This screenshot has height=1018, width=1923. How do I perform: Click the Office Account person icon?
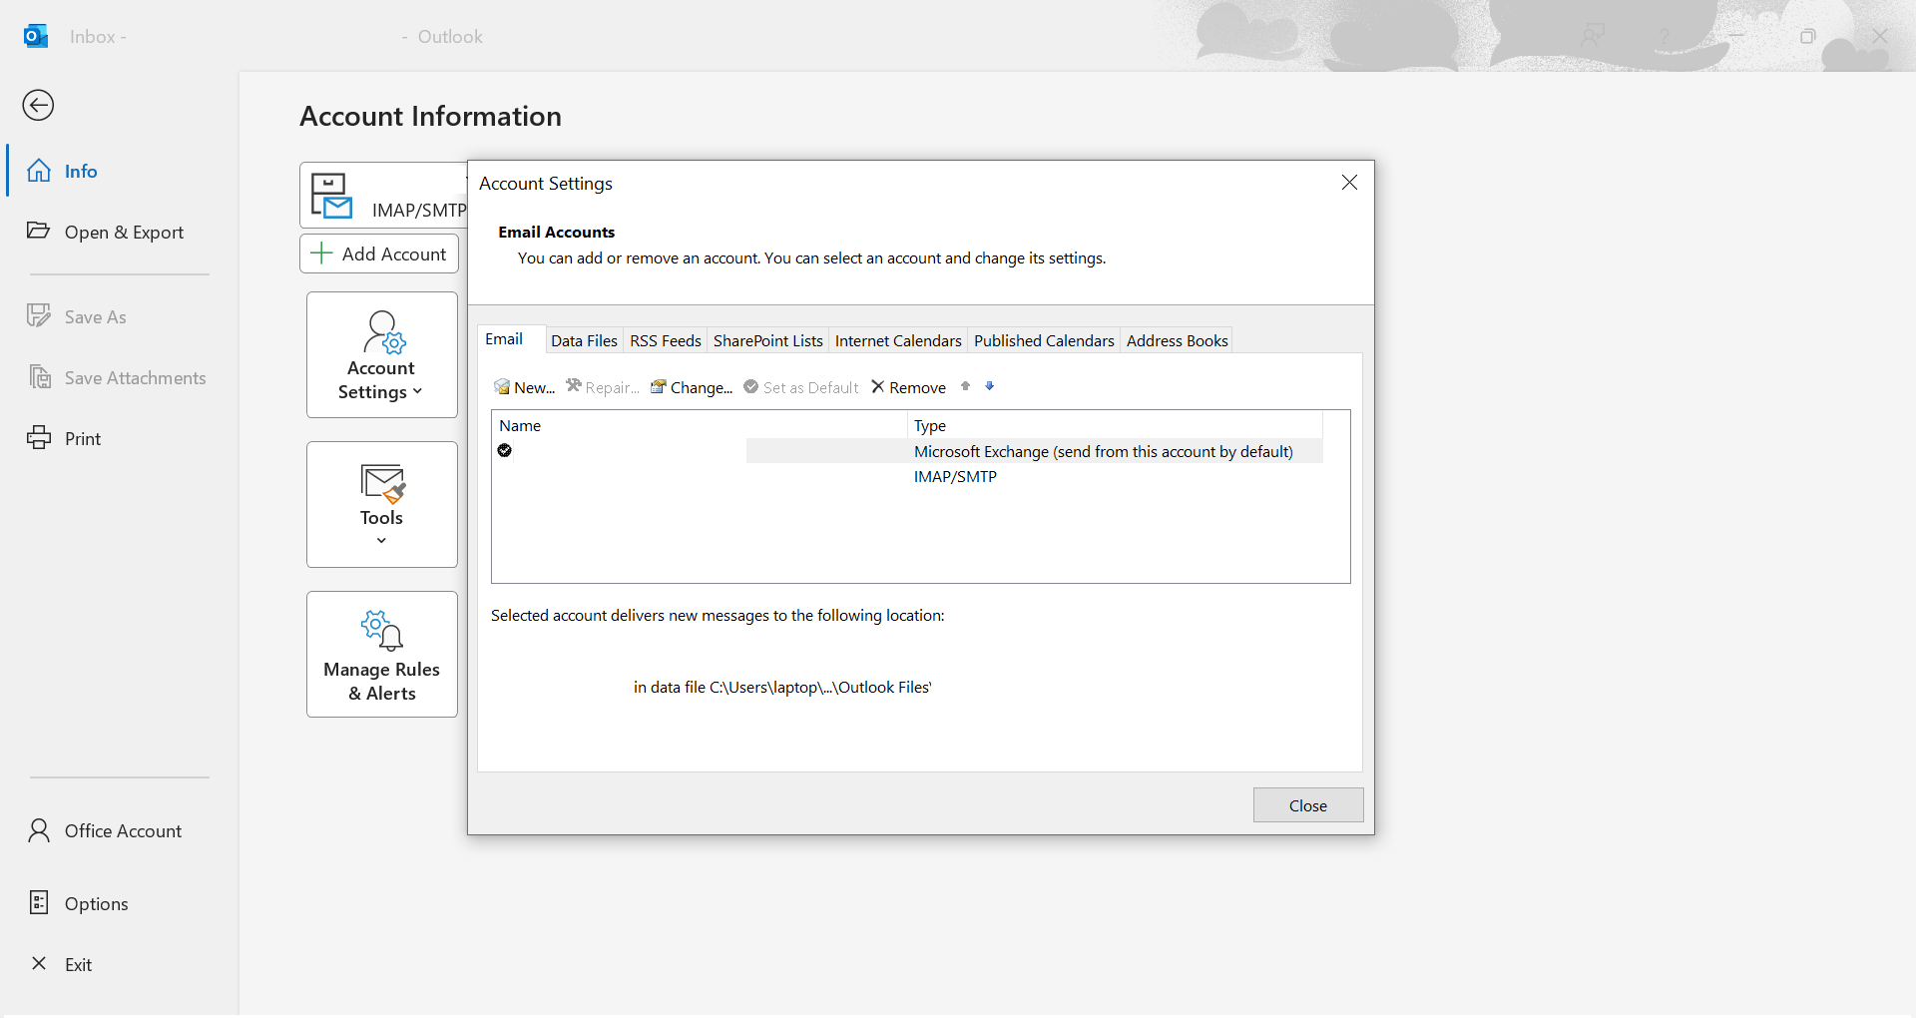pyautogui.click(x=39, y=830)
